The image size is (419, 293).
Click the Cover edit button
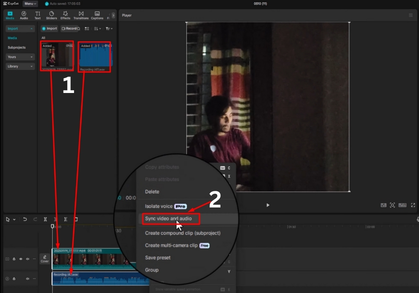45,259
